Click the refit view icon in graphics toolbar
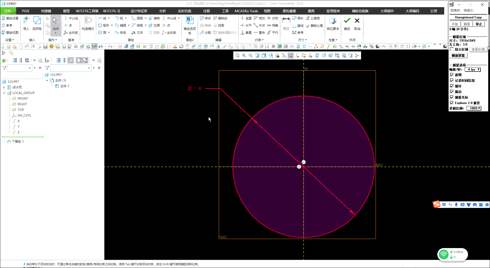This screenshot has width=490, height=268. (x=237, y=55)
